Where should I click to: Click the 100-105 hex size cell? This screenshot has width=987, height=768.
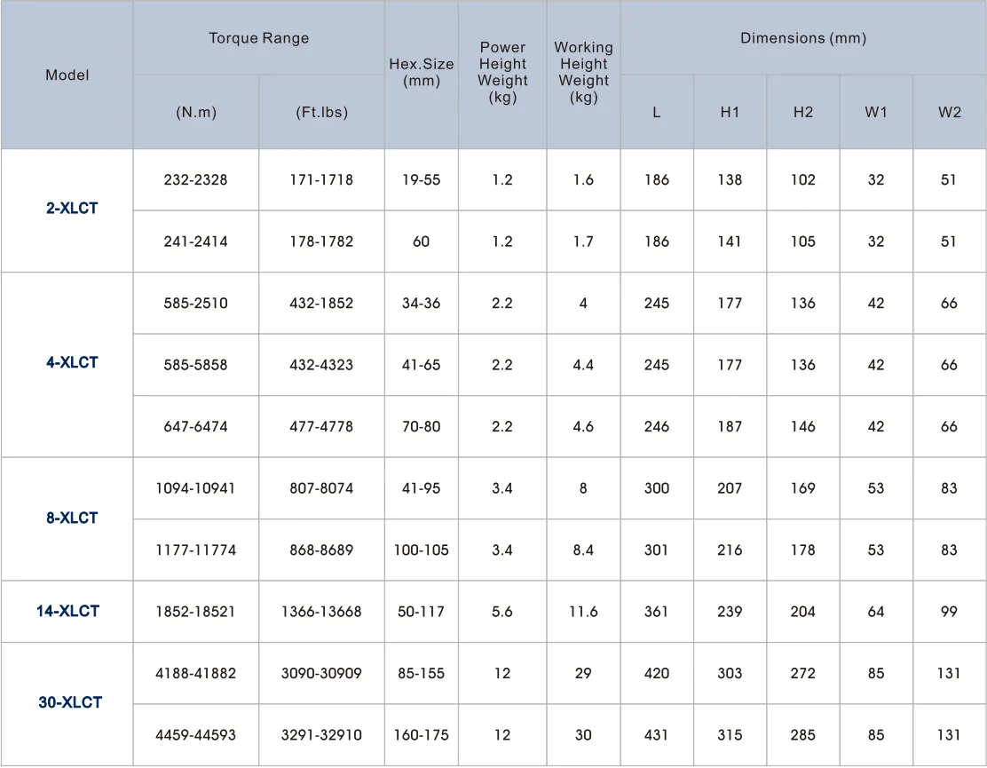(x=421, y=550)
